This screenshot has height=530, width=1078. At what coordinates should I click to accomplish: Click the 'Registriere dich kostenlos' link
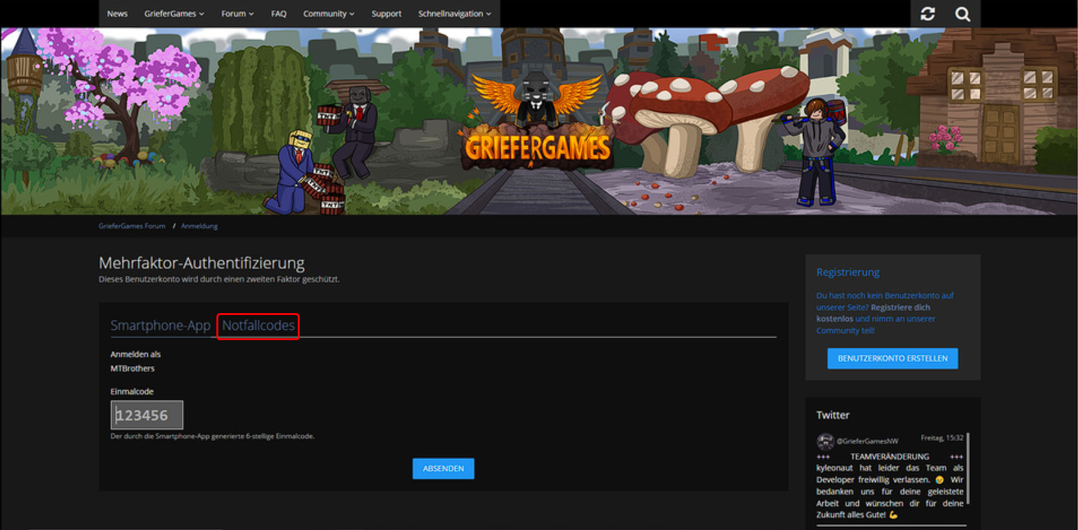pos(900,307)
